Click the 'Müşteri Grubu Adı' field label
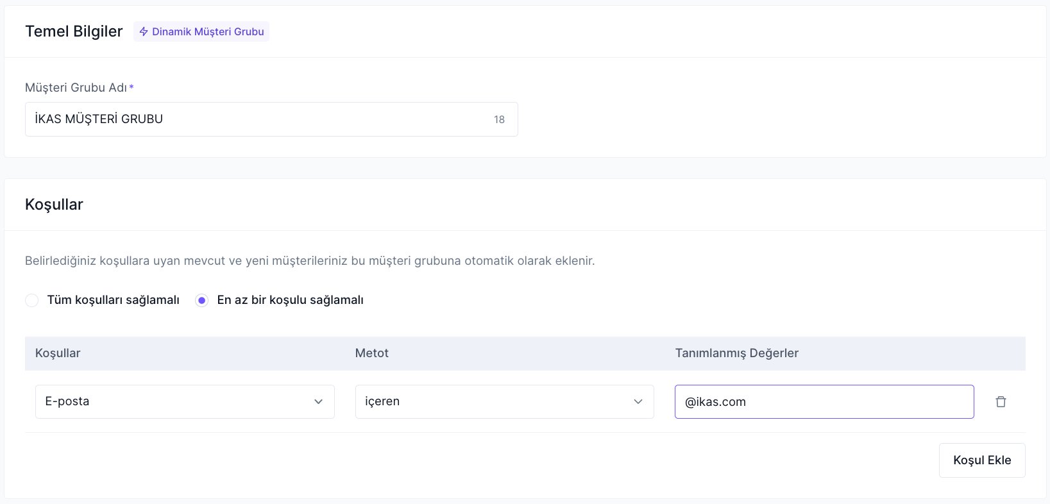 (x=76, y=88)
